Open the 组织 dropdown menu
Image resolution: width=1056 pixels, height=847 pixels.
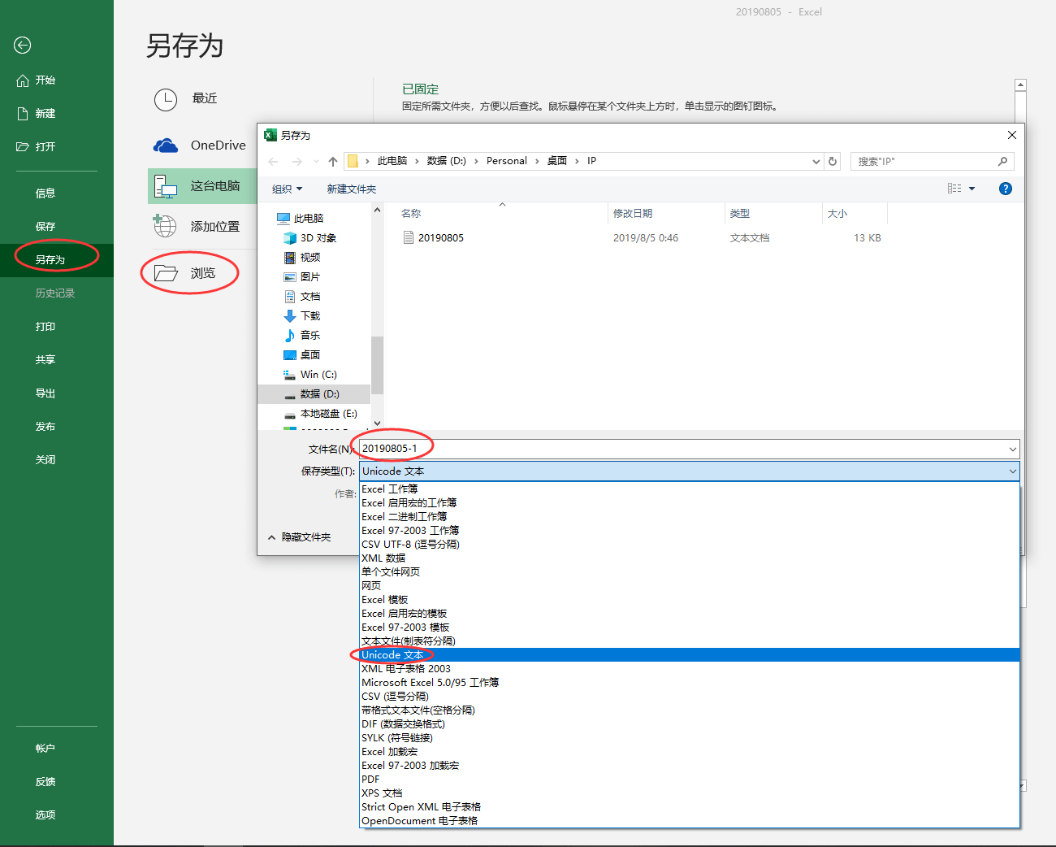[x=287, y=189]
